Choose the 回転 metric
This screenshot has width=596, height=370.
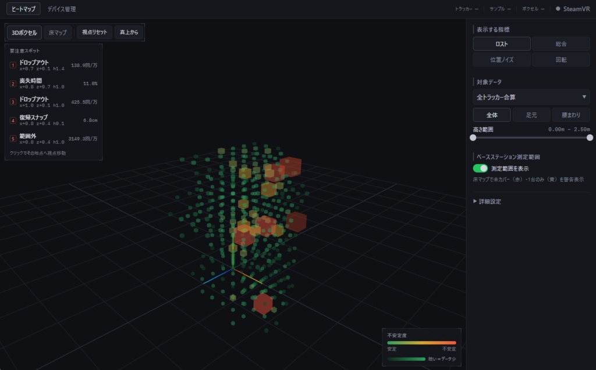561,60
